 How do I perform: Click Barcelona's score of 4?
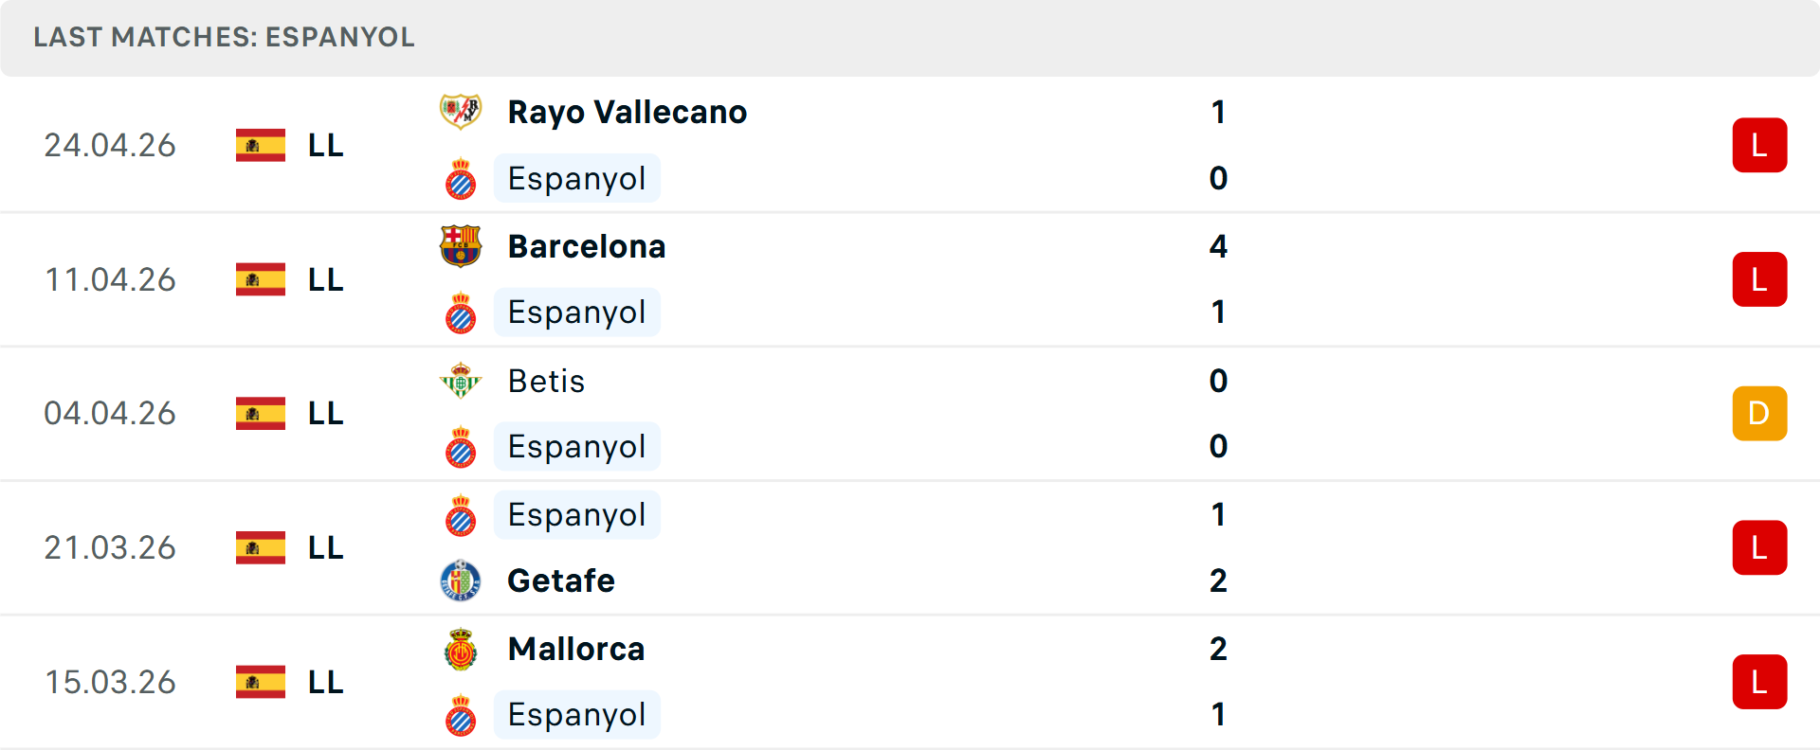click(x=1218, y=246)
